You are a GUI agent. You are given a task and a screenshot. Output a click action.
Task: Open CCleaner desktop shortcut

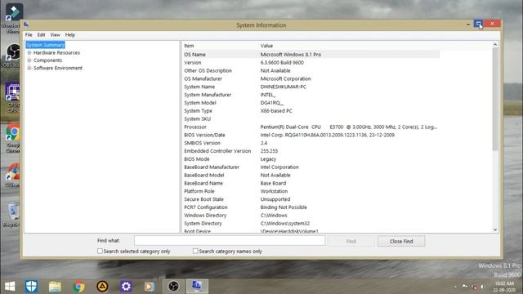click(x=13, y=175)
